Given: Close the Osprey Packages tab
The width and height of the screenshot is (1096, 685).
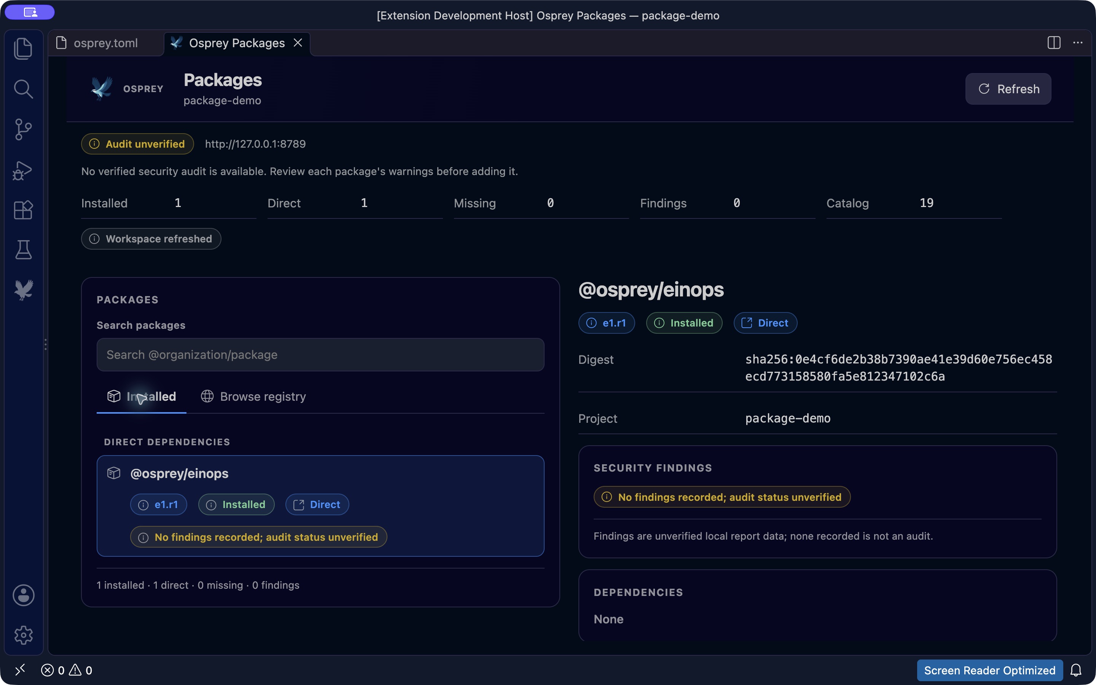Looking at the screenshot, I should (x=298, y=43).
